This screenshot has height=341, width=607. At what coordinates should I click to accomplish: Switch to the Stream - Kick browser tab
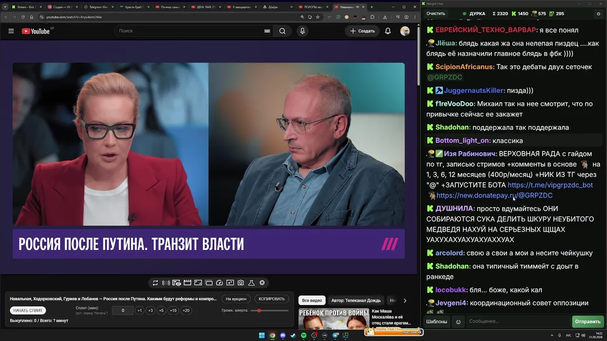27,7
